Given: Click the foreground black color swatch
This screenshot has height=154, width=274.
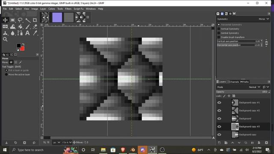Looking at the screenshot, I should tap(18, 46).
